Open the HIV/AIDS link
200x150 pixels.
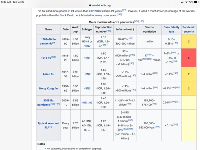coord(95,11)
